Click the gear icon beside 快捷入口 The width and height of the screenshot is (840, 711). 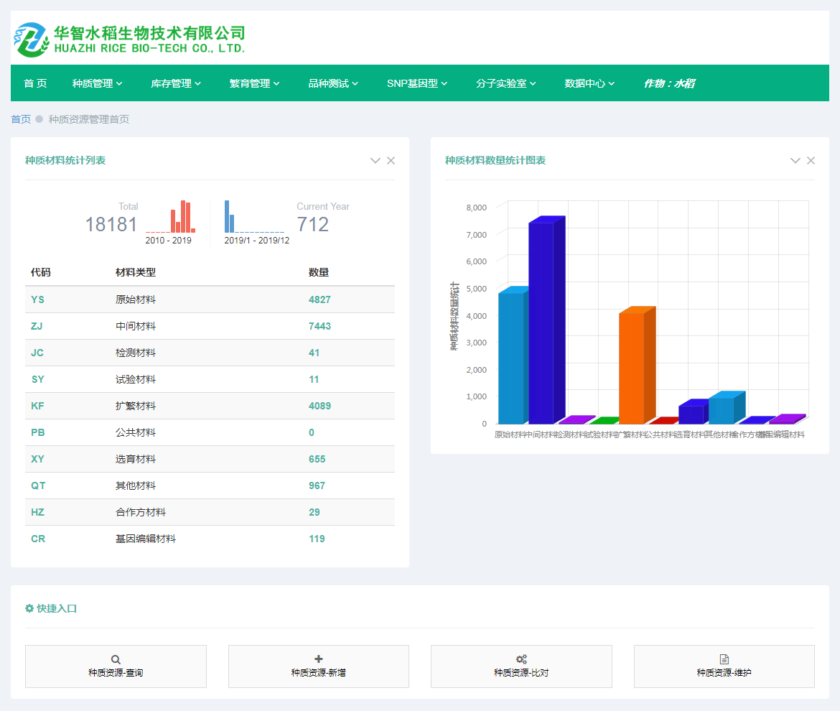(x=29, y=608)
